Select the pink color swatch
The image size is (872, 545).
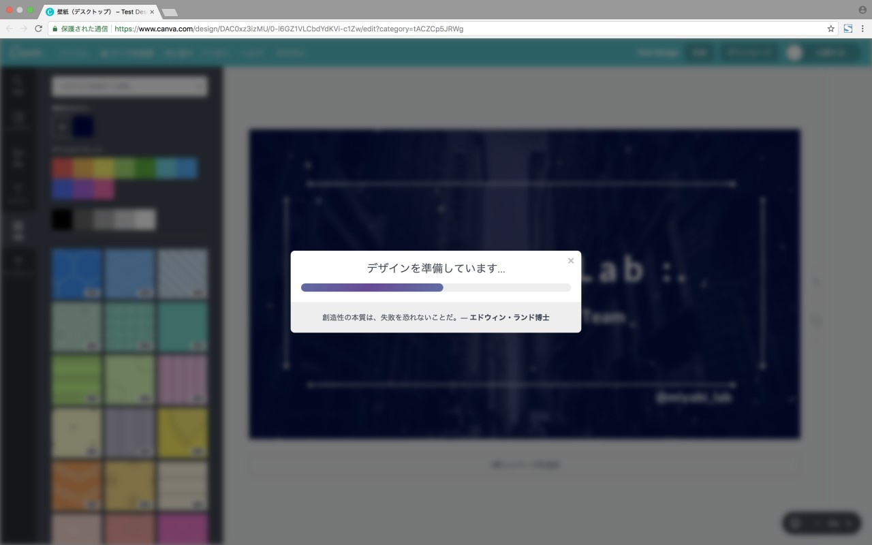104,189
